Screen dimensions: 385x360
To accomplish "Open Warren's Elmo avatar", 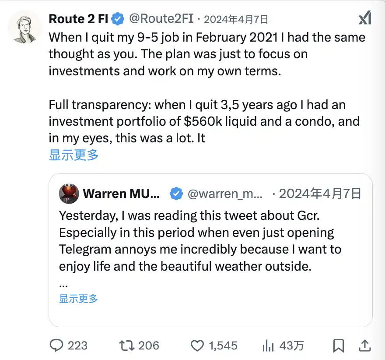I will (x=69, y=194).
